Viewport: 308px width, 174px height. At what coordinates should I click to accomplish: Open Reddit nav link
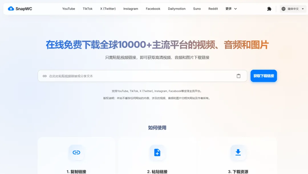tap(213, 9)
